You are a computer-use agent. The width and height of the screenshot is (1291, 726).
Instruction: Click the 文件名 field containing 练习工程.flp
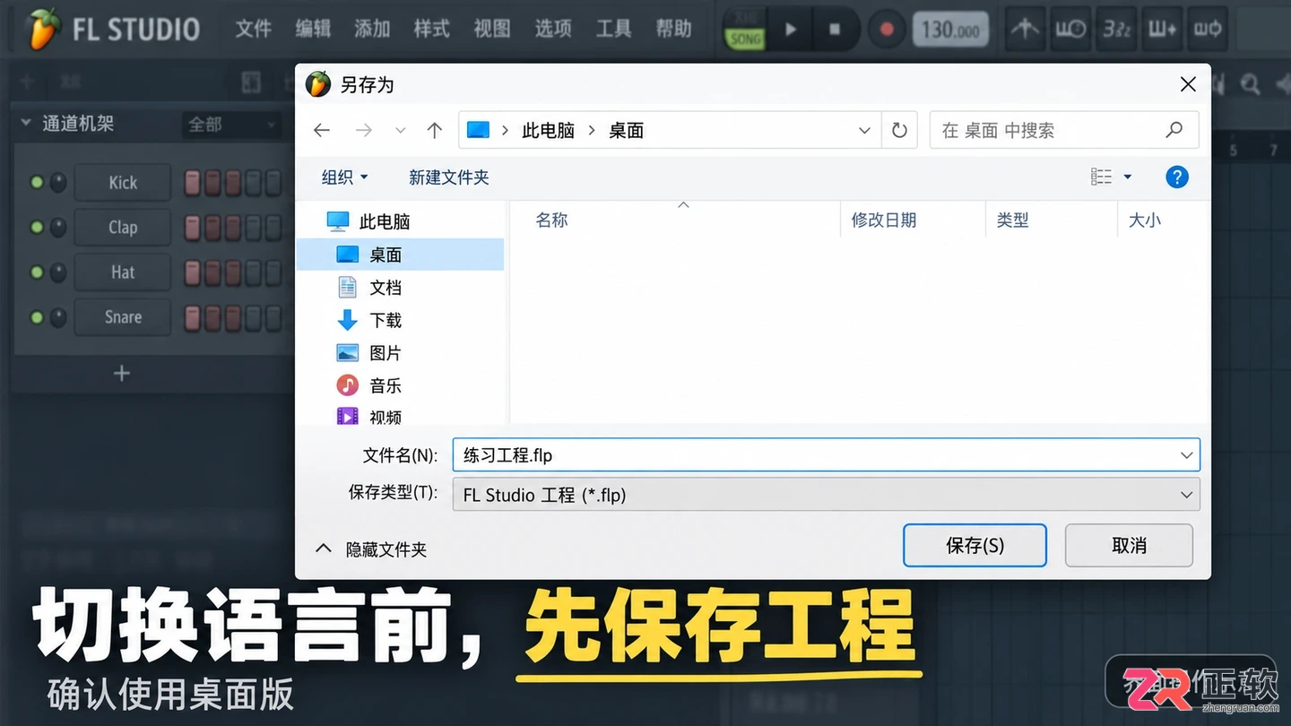point(826,455)
